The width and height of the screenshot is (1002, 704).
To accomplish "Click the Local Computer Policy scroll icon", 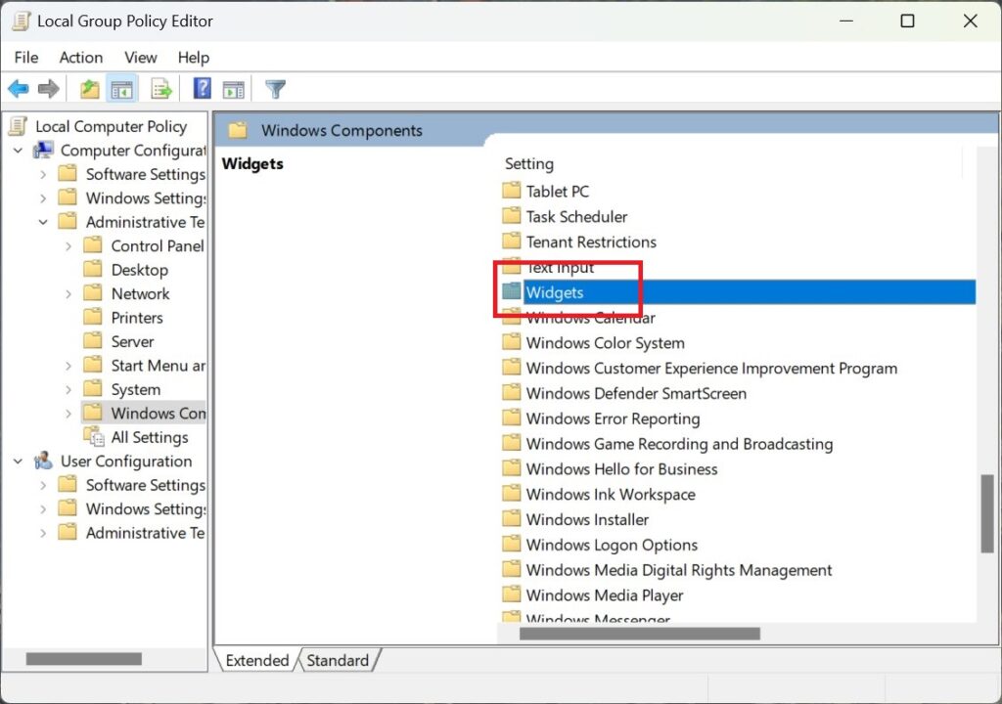I will (x=18, y=126).
